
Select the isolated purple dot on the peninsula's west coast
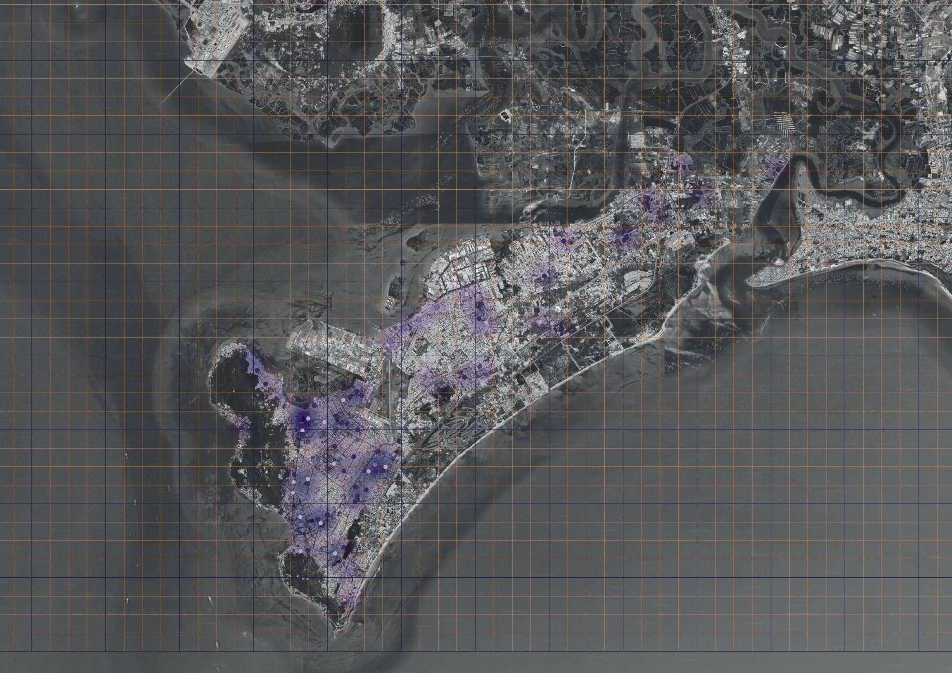pyautogui.click(x=242, y=427)
